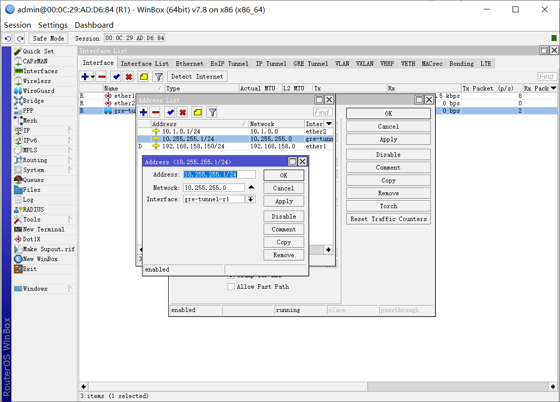This screenshot has height=402, width=560.
Task: Open RADIUS from the sidebar
Action: pos(45,210)
